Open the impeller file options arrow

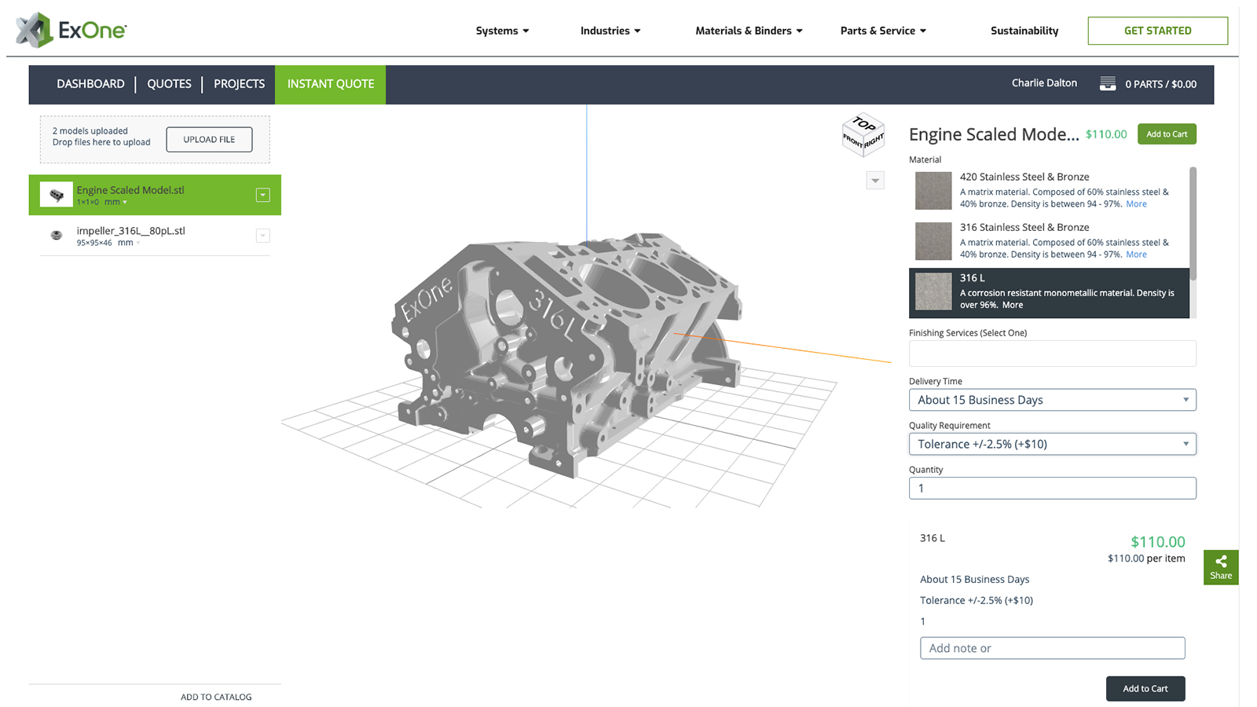tap(263, 236)
